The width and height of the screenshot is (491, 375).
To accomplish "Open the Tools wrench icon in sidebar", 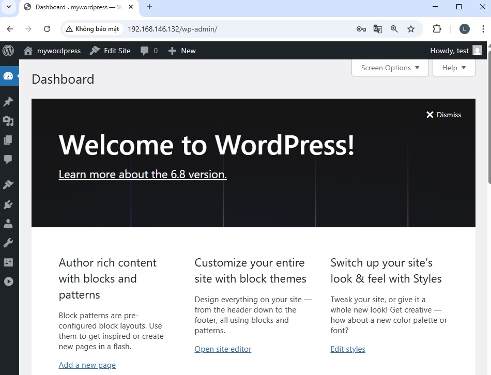I will [x=8, y=243].
